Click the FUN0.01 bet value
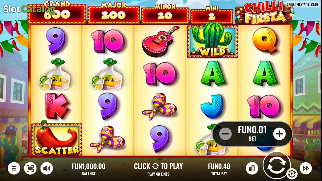The image size is (322, 181). 252,130
